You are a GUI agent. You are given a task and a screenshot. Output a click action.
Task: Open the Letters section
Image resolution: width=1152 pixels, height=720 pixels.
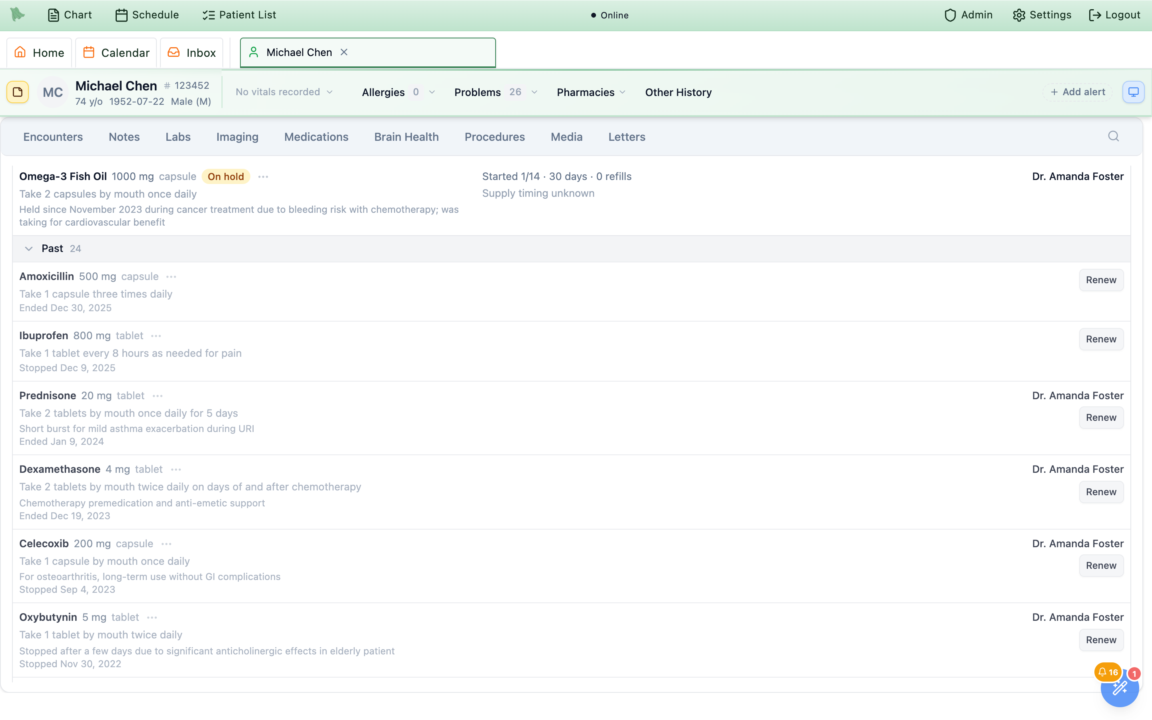pos(626,137)
